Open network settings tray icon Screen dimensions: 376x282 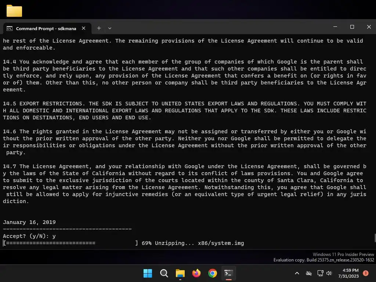tap(320, 273)
